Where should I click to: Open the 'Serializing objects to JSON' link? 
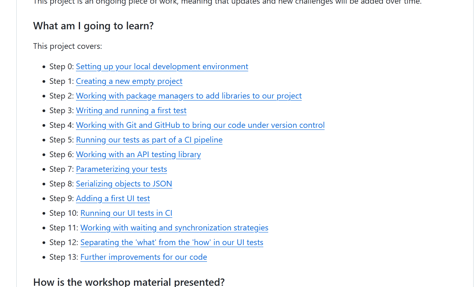point(124,184)
